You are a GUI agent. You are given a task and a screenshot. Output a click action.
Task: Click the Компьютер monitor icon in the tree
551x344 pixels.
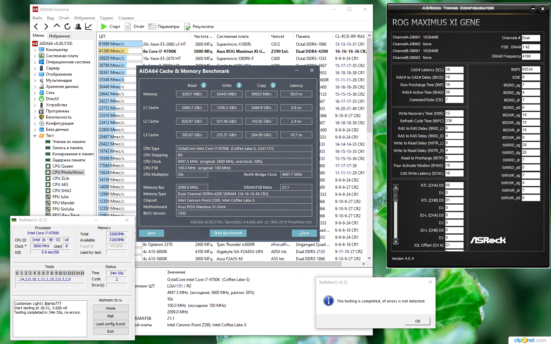[x=42, y=50]
